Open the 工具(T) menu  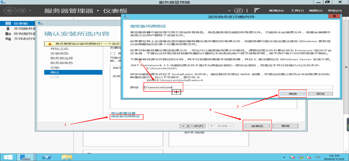pyautogui.click(x=297, y=10)
